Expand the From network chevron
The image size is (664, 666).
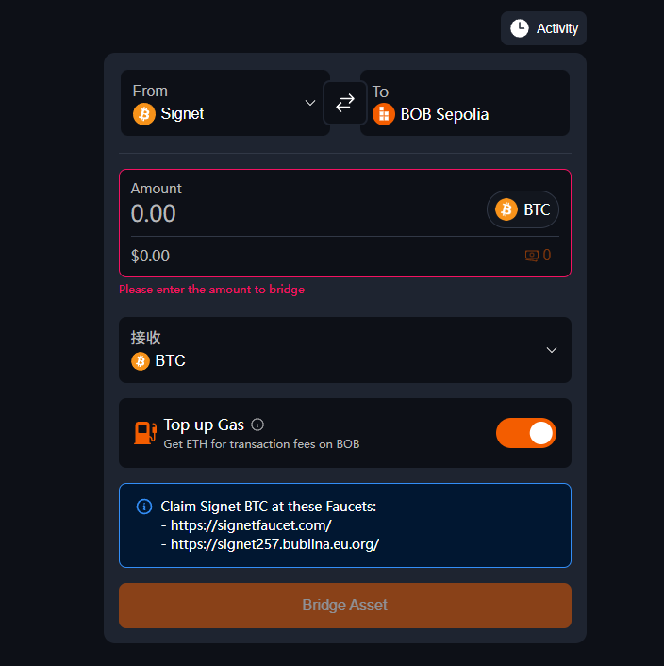pyautogui.click(x=309, y=103)
